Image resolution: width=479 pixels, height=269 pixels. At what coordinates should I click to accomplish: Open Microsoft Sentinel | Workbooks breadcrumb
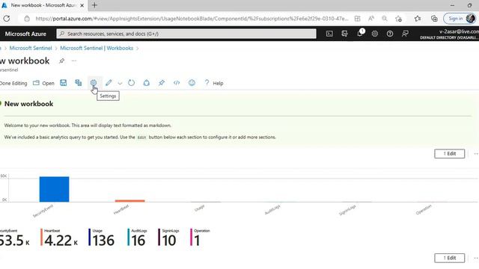click(x=97, y=48)
